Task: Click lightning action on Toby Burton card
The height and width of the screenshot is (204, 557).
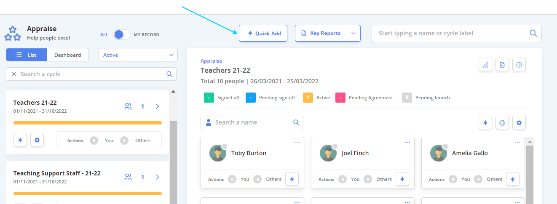Action: [x=292, y=179]
